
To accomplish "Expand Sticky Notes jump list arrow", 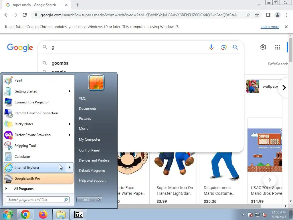I will point(70,124).
